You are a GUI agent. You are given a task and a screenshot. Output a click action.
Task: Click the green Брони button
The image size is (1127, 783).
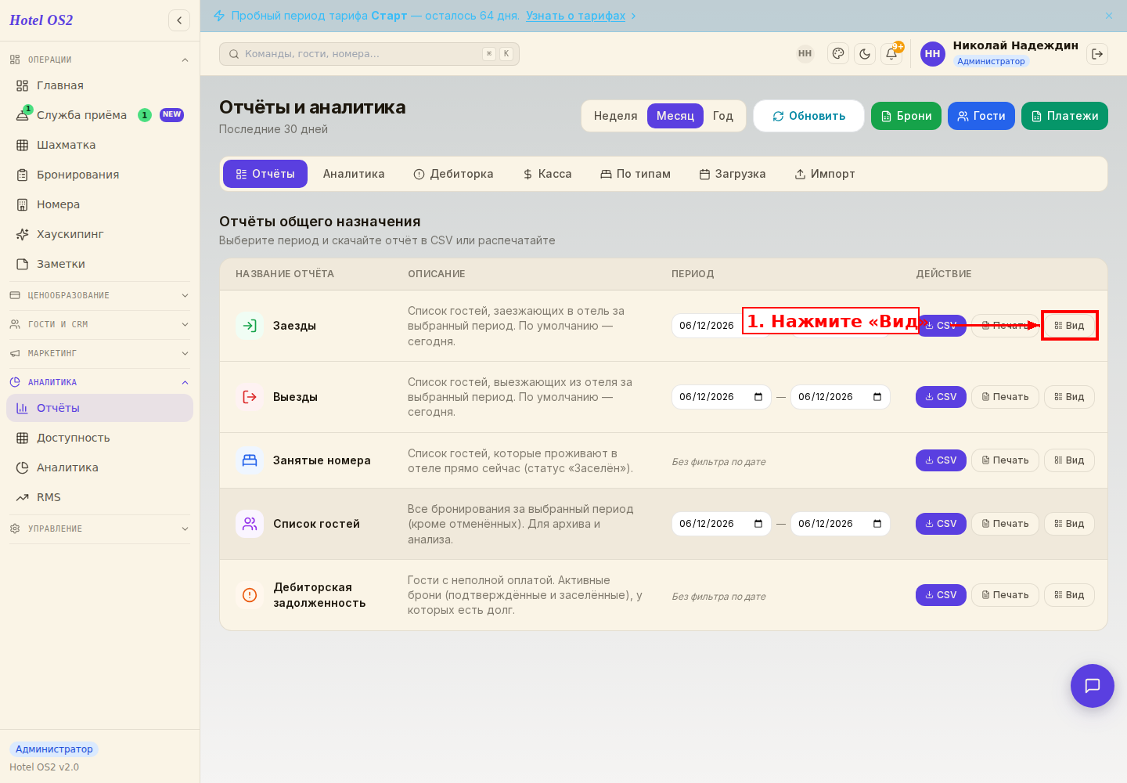pos(906,116)
